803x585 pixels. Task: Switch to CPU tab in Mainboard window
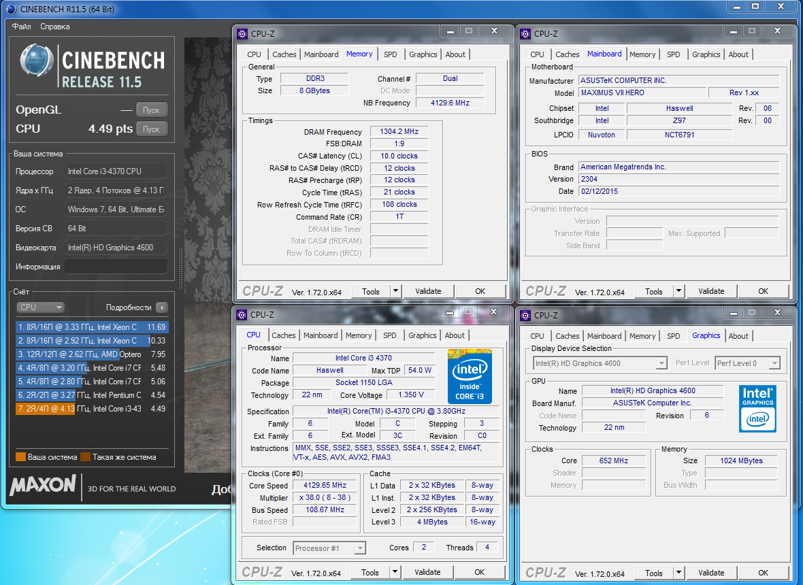[x=537, y=54]
